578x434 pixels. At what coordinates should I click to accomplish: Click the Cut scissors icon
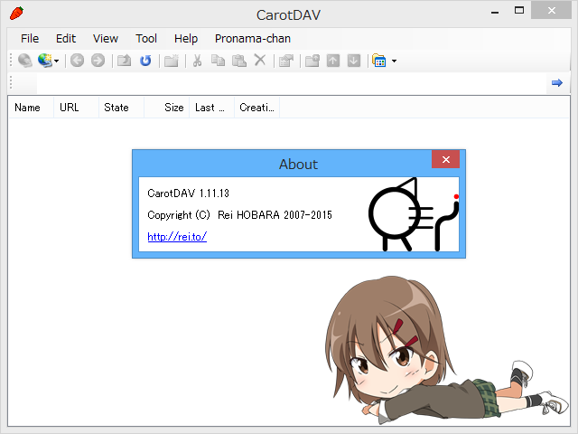coord(197,61)
